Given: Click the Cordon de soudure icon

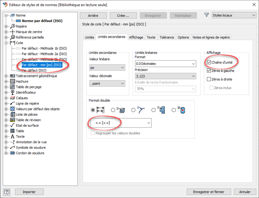Looking at the screenshot, I should coord(13,153).
